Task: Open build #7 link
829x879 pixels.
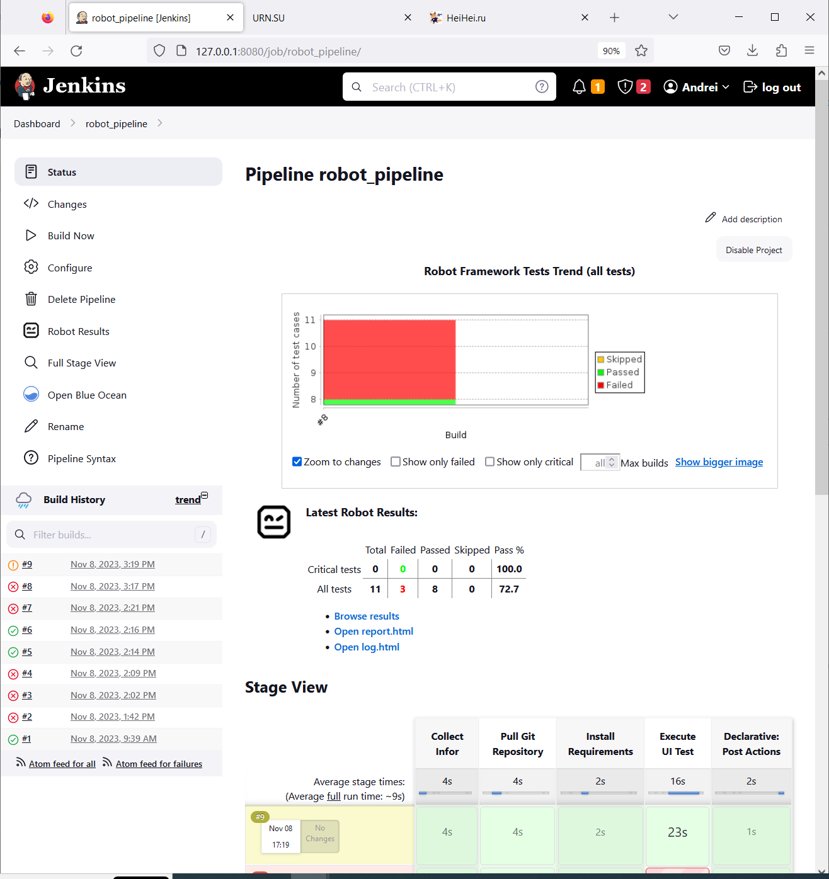Action: (27, 608)
